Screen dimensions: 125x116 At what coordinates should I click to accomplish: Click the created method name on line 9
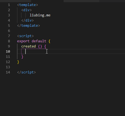click(x=28, y=46)
